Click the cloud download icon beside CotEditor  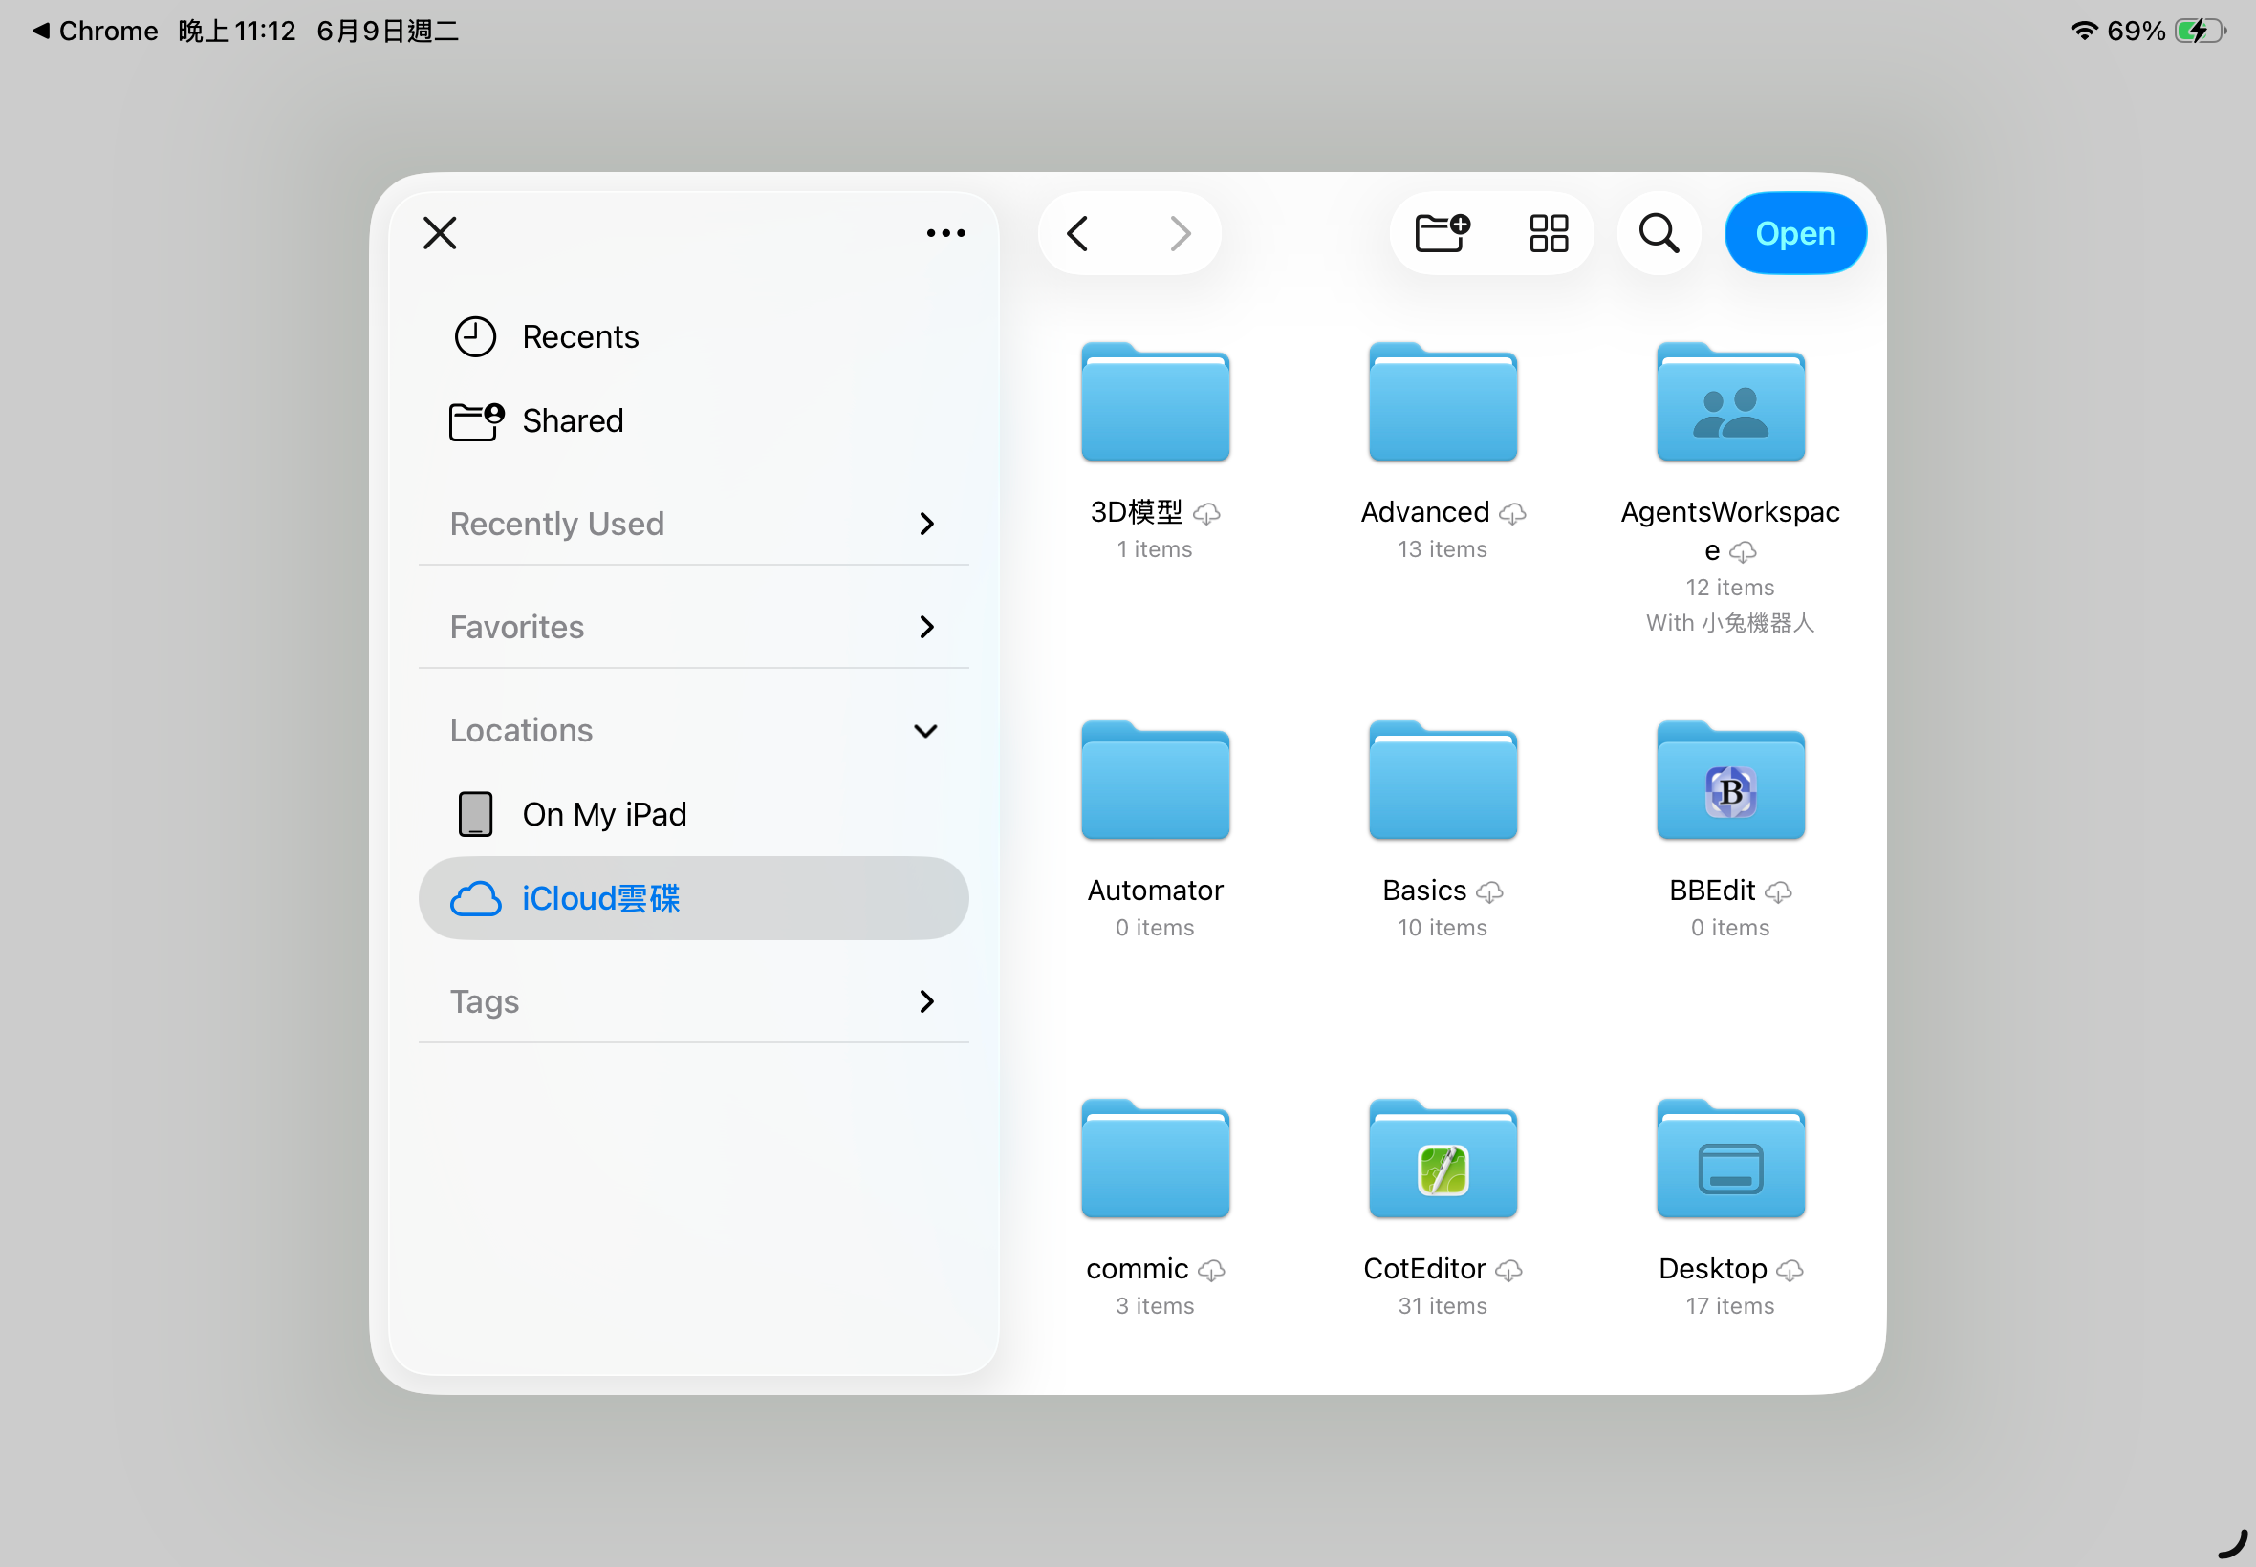point(1508,1270)
